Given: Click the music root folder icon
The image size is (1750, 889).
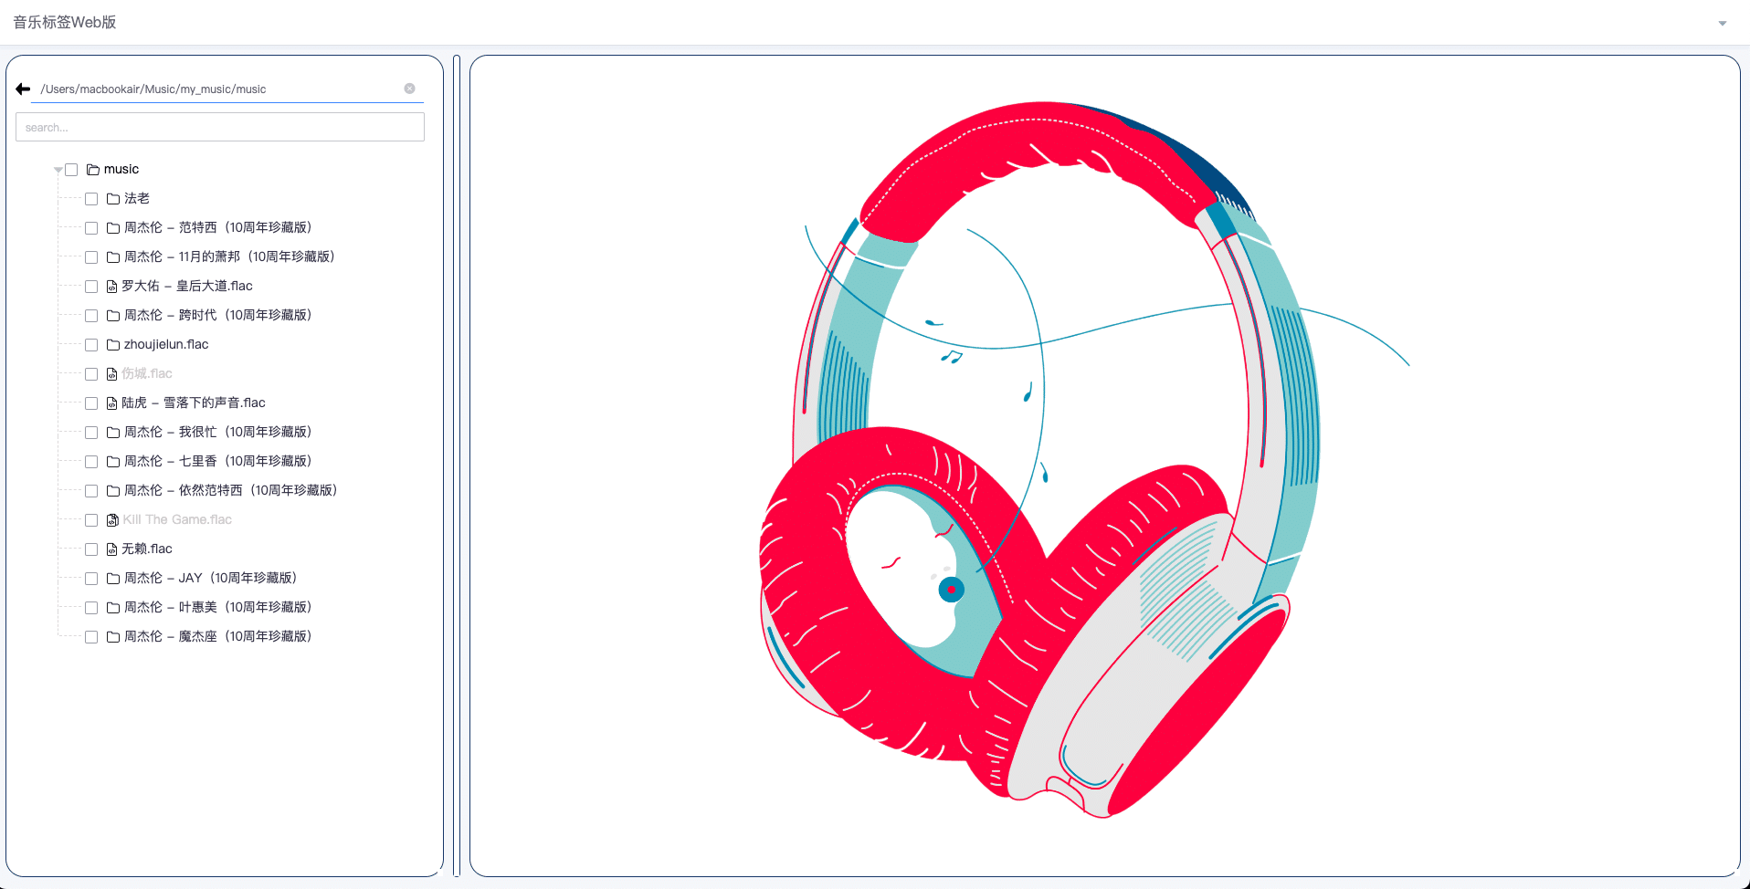Looking at the screenshot, I should click(93, 169).
